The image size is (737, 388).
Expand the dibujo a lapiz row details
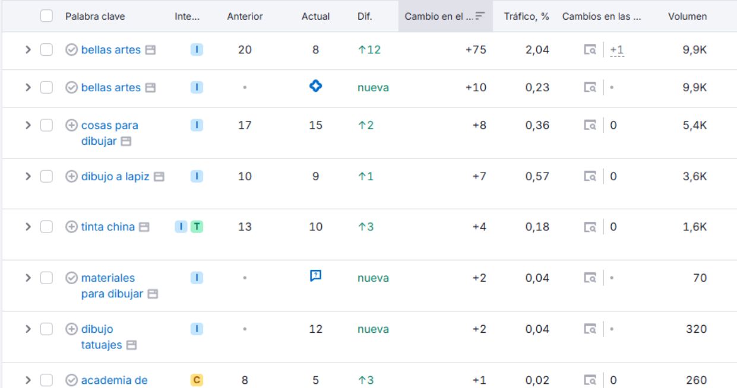28,176
